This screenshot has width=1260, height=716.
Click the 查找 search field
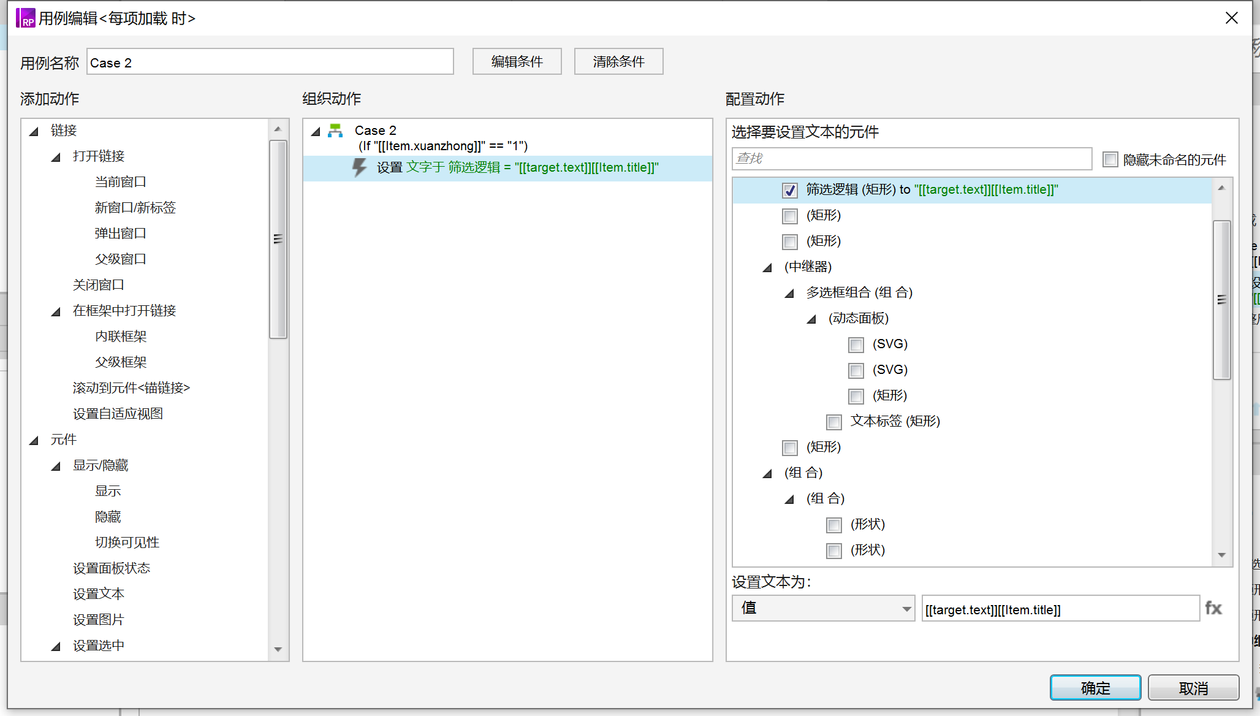[x=911, y=159]
